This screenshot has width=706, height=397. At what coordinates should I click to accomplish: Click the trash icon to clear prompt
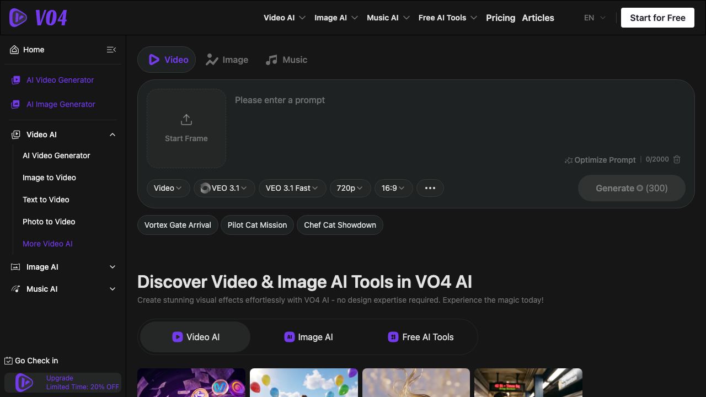click(x=677, y=159)
